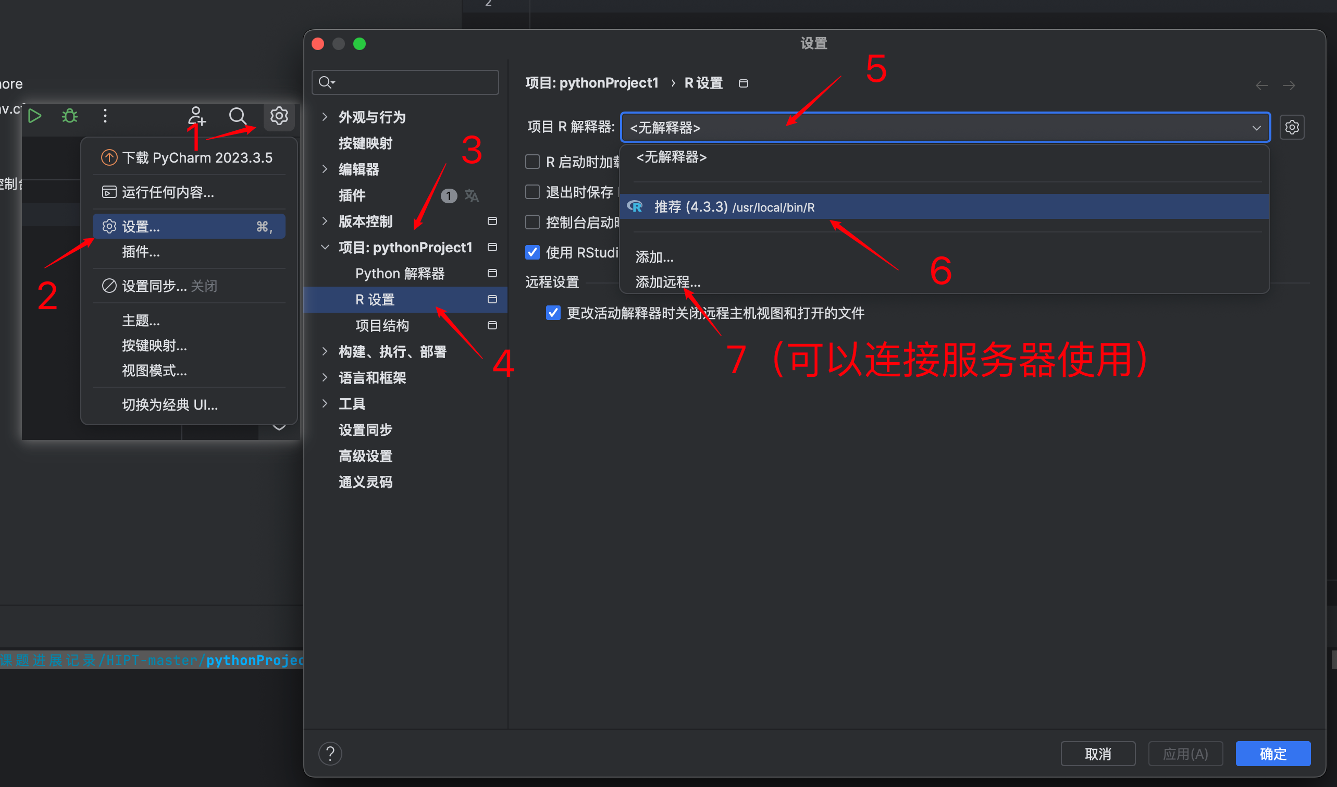Open the 插件... menu entry
The image size is (1337, 787).
click(x=141, y=253)
